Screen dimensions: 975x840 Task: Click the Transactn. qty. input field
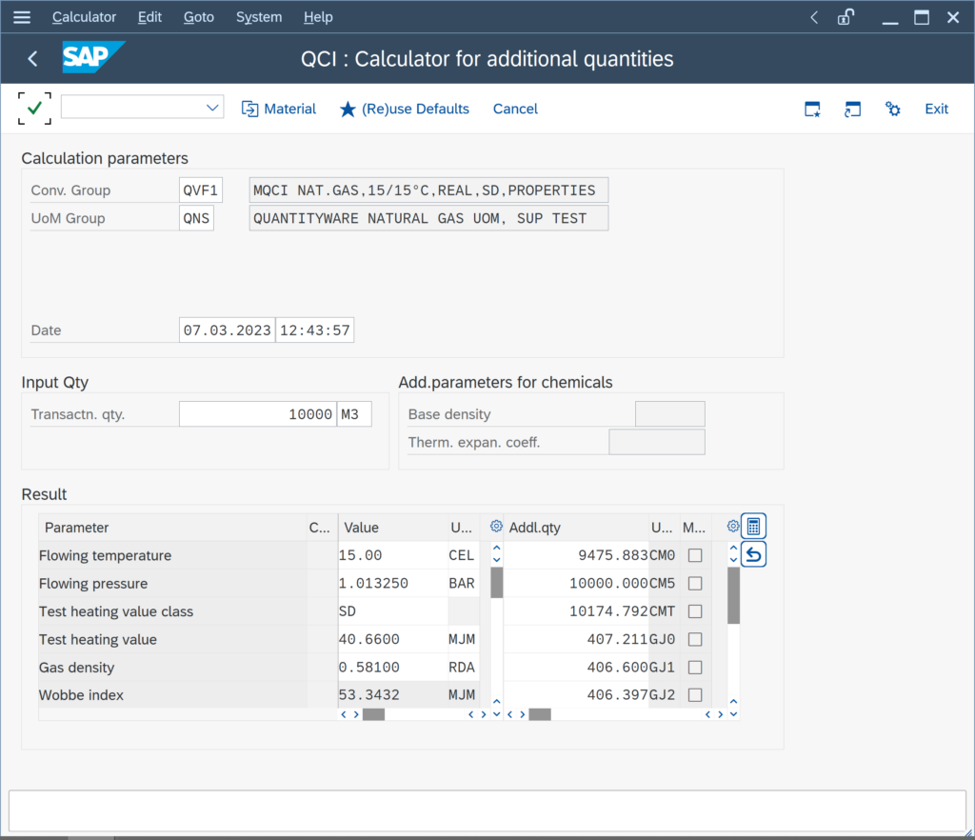pos(258,414)
